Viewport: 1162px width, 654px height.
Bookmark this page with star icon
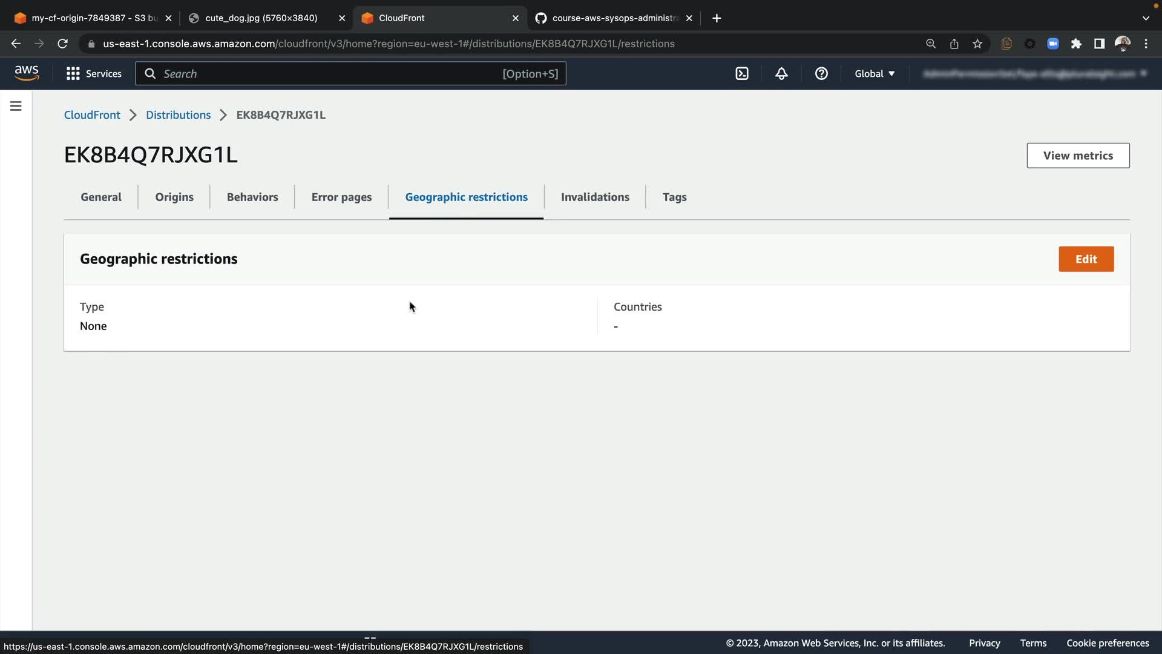pyautogui.click(x=977, y=44)
